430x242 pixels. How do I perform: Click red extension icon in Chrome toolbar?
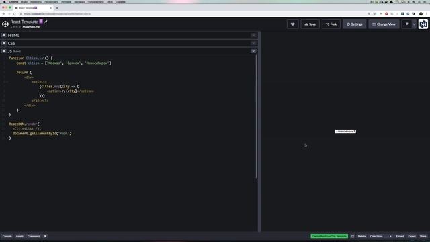click(386, 13)
